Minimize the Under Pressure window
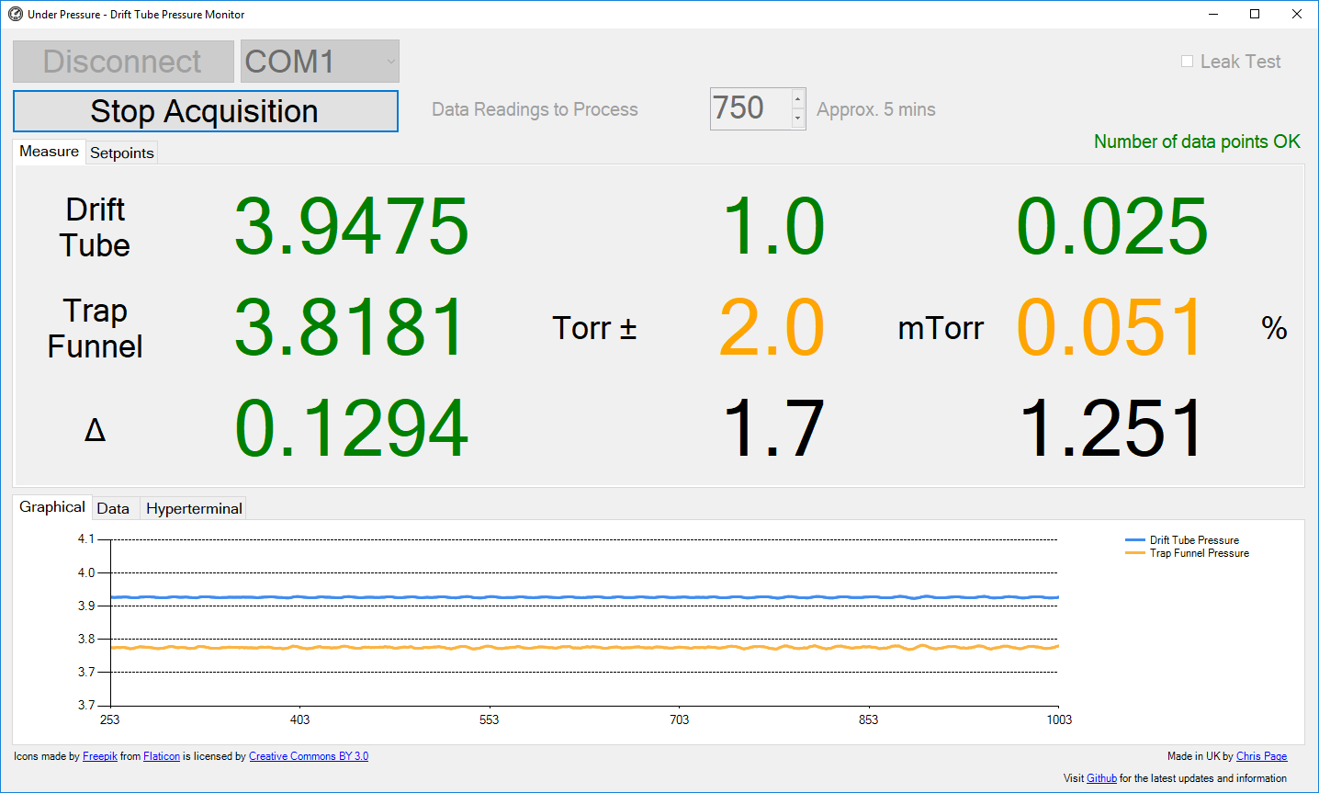The height and width of the screenshot is (793, 1319). [1212, 14]
